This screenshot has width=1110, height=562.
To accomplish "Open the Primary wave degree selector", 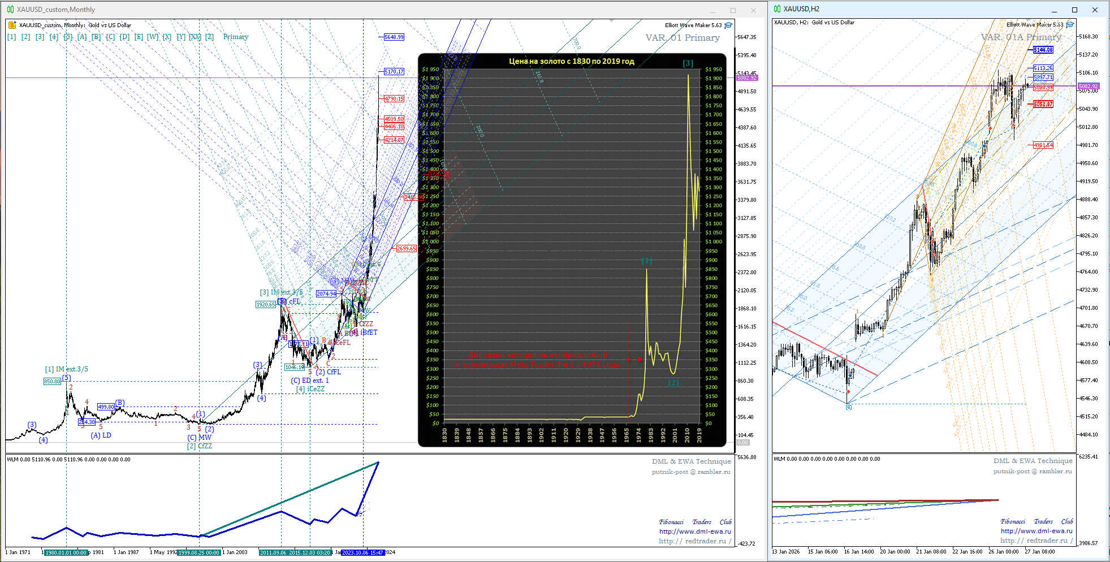I will pos(235,37).
